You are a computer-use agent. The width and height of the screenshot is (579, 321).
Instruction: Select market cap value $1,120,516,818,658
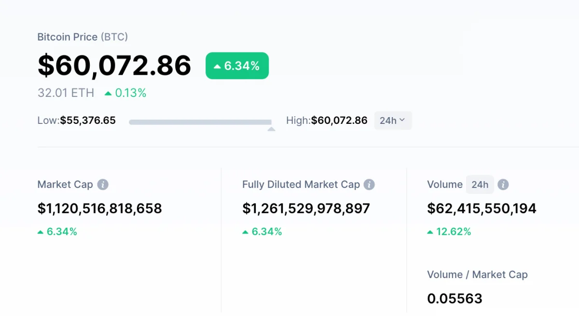point(100,209)
